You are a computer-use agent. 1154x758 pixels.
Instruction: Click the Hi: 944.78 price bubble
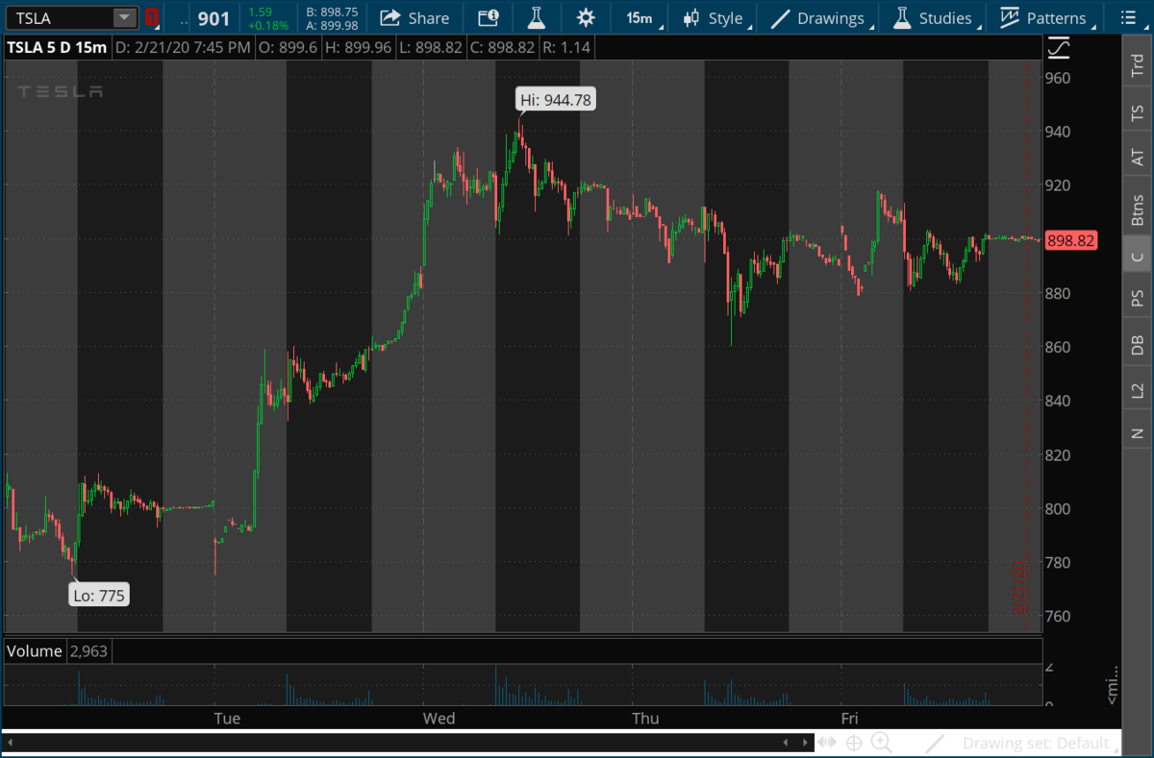click(x=556, y=99)
